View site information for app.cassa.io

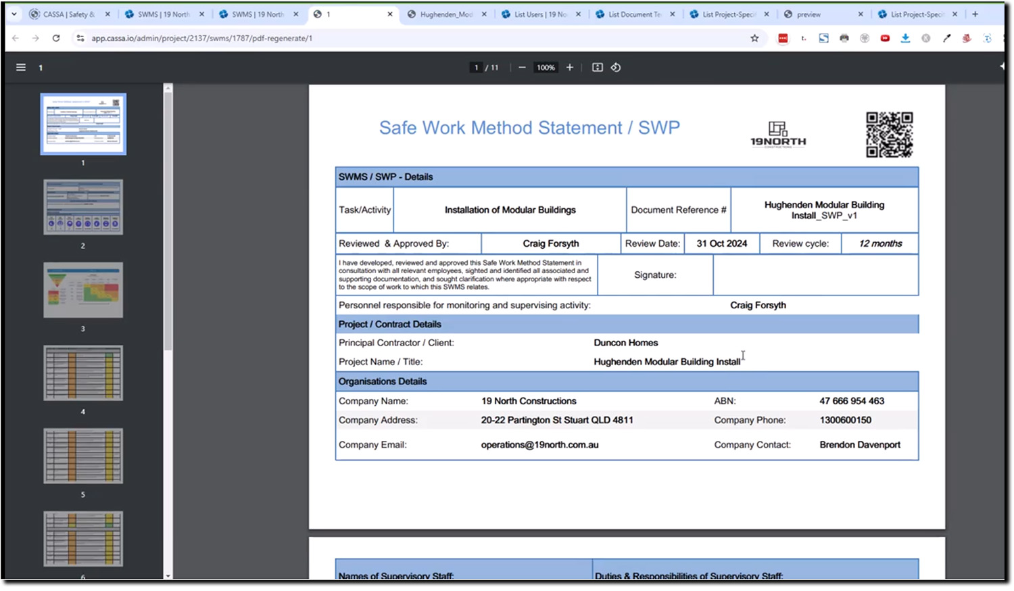tap(80, 39)
